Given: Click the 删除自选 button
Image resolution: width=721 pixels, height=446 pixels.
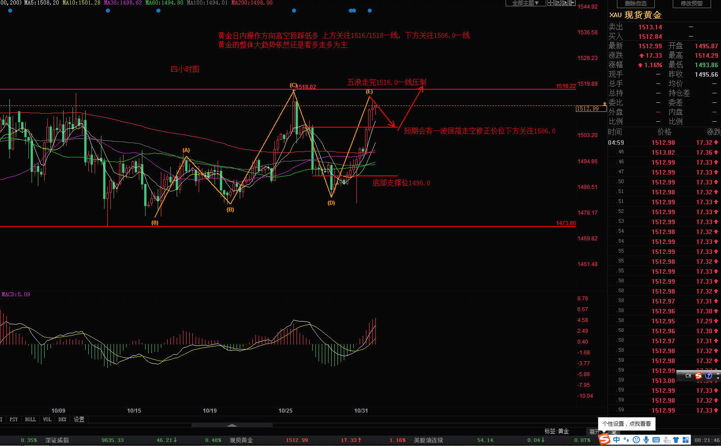Looking at the screenshot, I should (635, 4).
